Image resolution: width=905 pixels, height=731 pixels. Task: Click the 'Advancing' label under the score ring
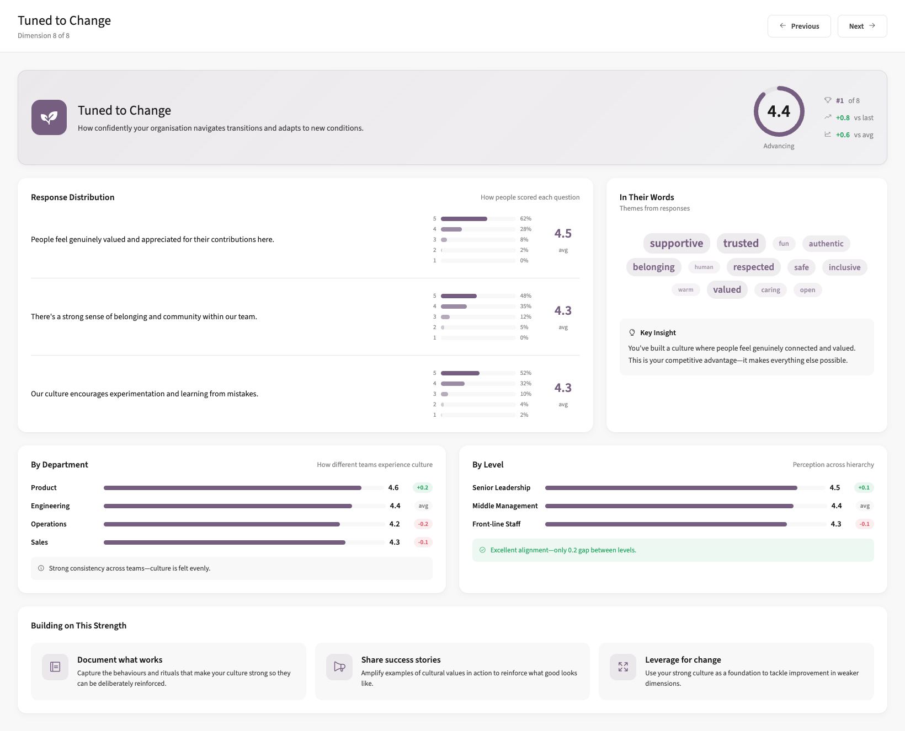tap(779, 146)
